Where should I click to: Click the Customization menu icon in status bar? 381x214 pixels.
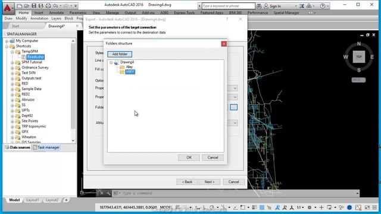[374, 207]
